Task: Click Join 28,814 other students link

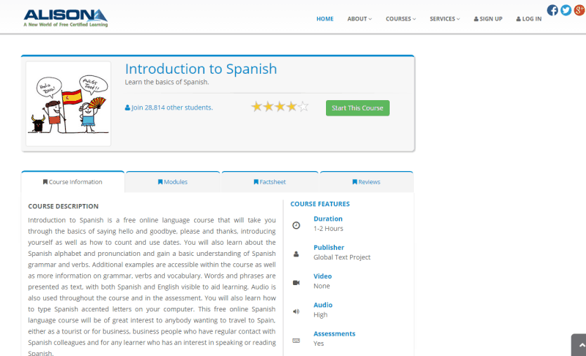Action: [169, 107]
